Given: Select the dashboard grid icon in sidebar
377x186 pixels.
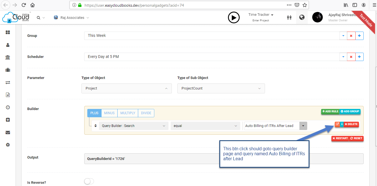Looking at the screenshot, I should point(8,32).
